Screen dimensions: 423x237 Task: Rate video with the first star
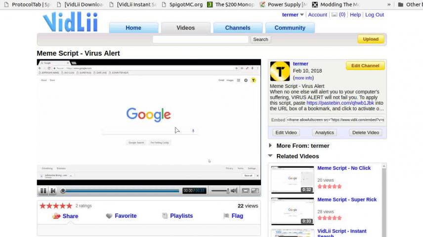coord(42,206)
